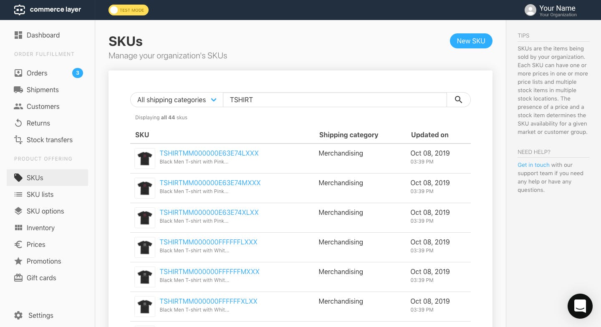This screenshot has height=327, width=601.
Task: Click the Dashboard grid icon in sidebar
Action: tap(18, 35)
